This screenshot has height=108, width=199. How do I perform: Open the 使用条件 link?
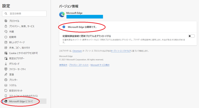pos(63,65)
